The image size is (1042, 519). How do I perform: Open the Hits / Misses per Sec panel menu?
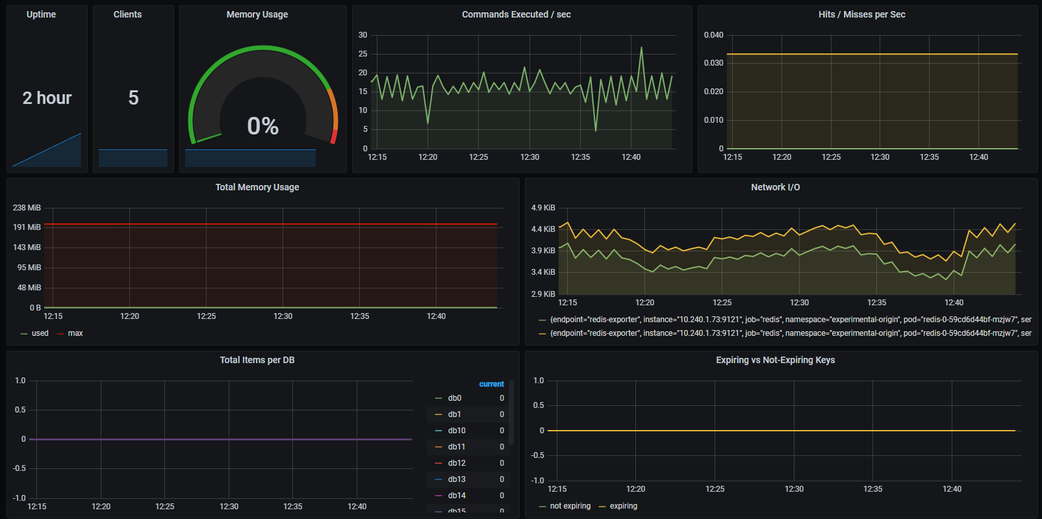coord(861,14)
